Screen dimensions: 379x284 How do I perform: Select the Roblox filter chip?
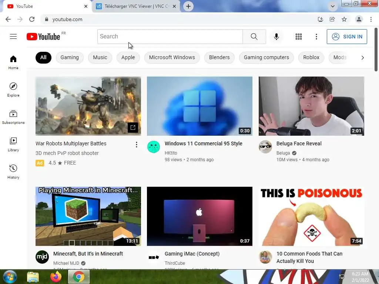pos(311,57)
